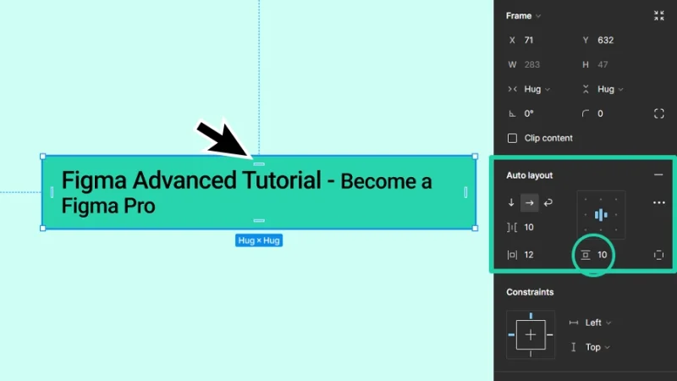Click the bottom padding handle on frame
This screenshot has height=381, width=677.
pyautogui.click(x=259, y=221)
